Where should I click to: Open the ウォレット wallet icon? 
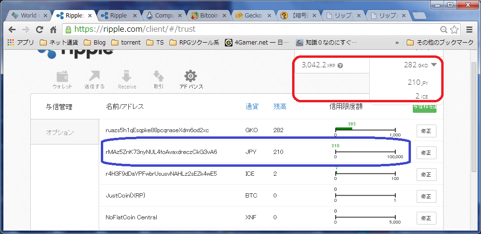62,76
